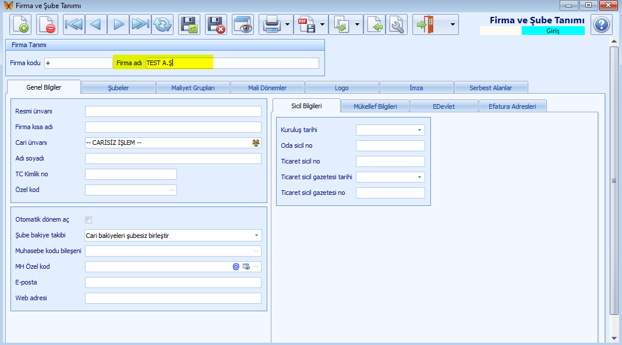Expand the printer options dropdown arrow
This screenshot has height=345, width=622.
click(x=287, y=24)
